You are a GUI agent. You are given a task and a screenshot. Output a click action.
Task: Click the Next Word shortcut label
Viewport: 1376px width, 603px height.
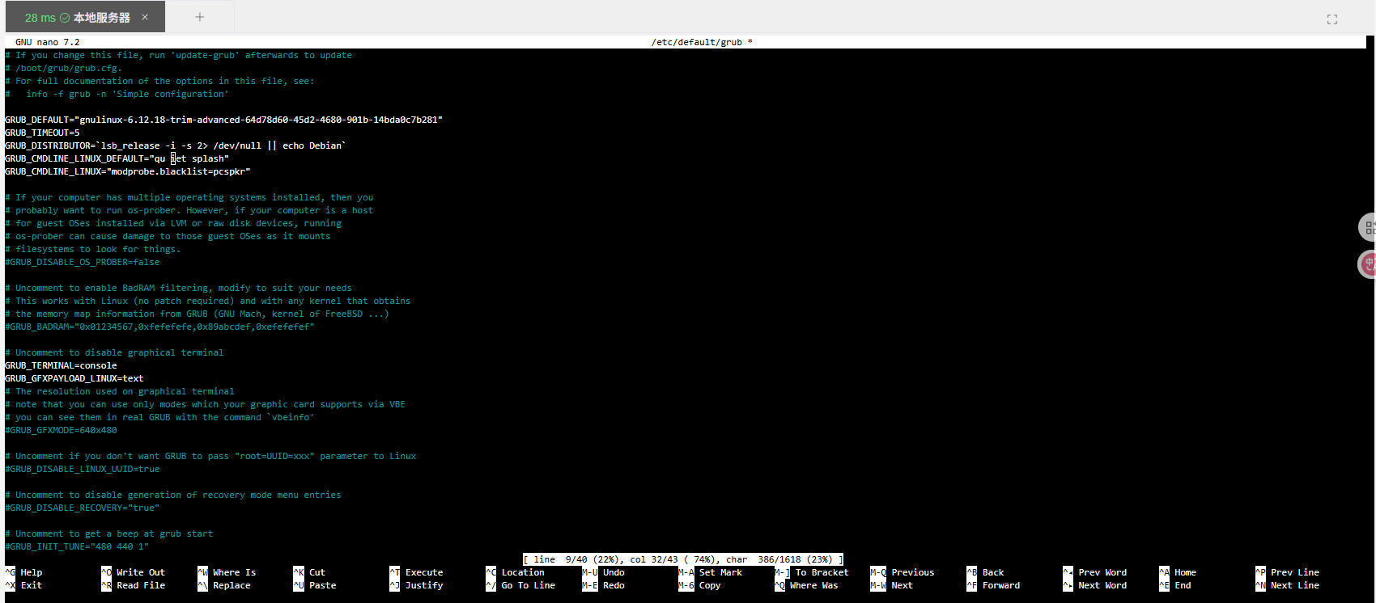pos(1102,585)
